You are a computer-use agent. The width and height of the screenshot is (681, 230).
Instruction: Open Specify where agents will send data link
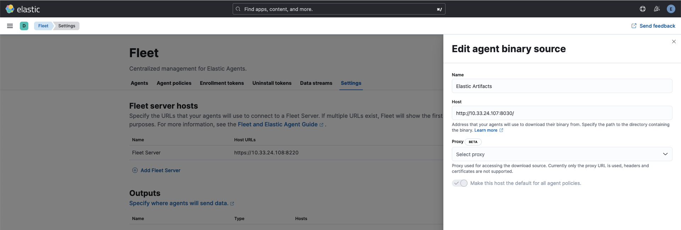[182, 203]
